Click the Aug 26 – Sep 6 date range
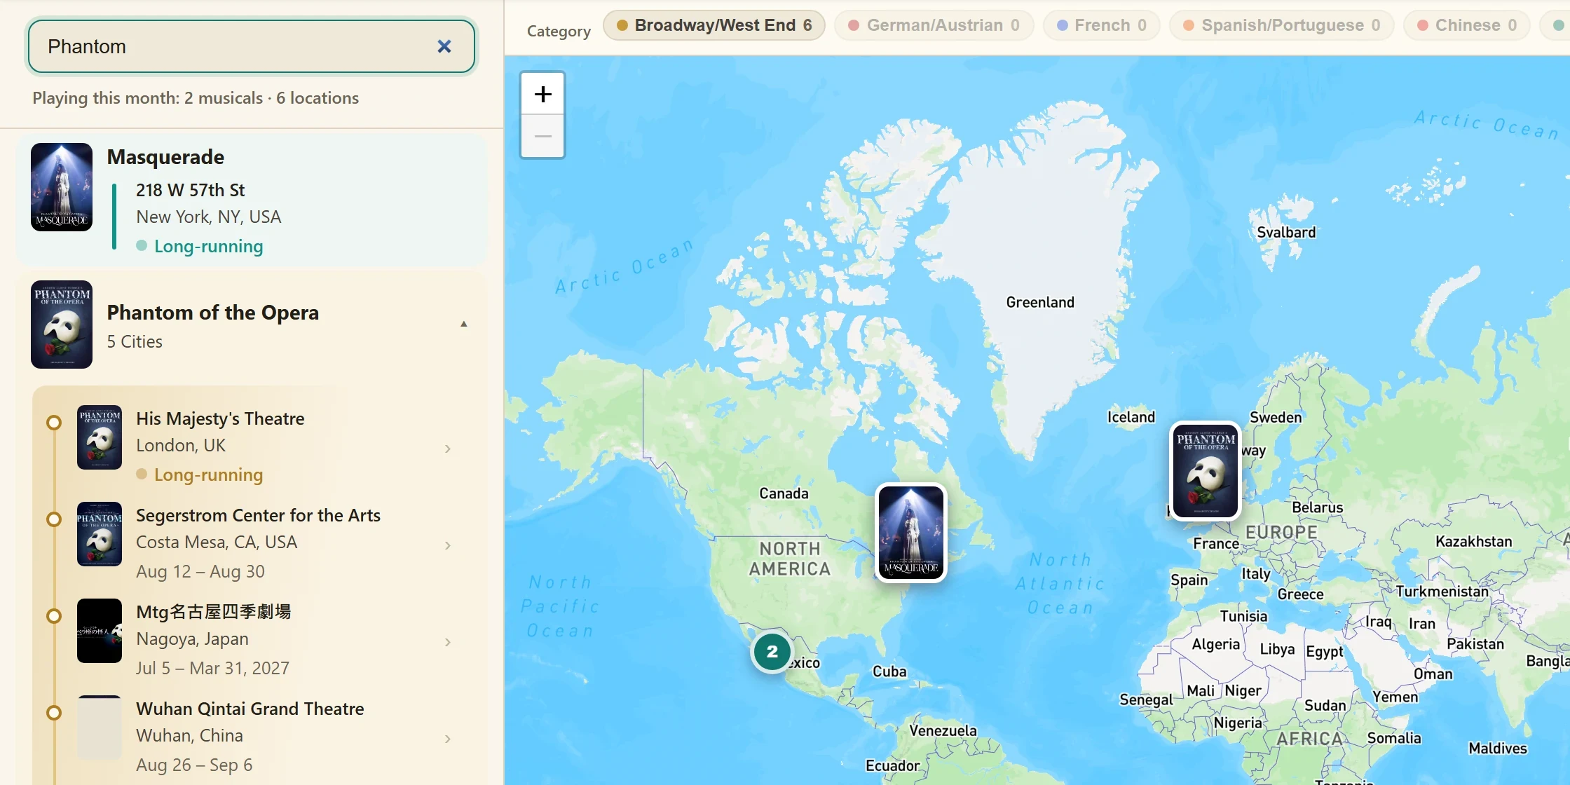This screenshot has width=1570, height=785. click(194, 765)
